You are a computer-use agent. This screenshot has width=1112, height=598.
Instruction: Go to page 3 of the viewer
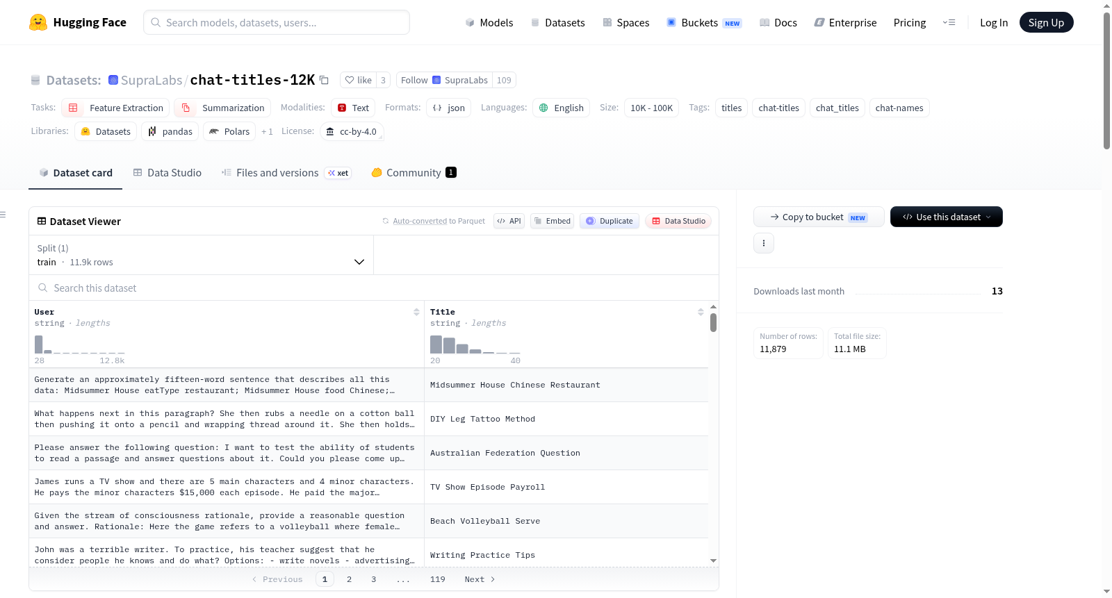[x=373, y=579]
